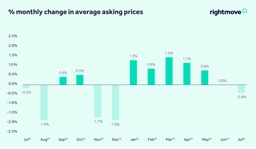Click the chart title heading

76,12
